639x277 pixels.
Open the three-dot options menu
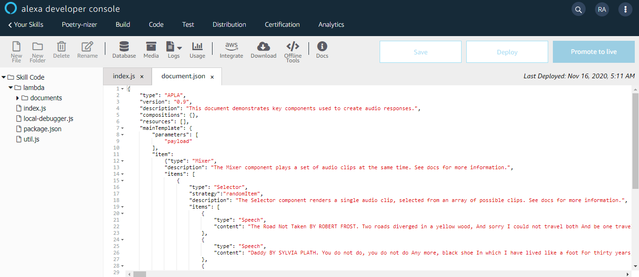[x=625, y=9]
